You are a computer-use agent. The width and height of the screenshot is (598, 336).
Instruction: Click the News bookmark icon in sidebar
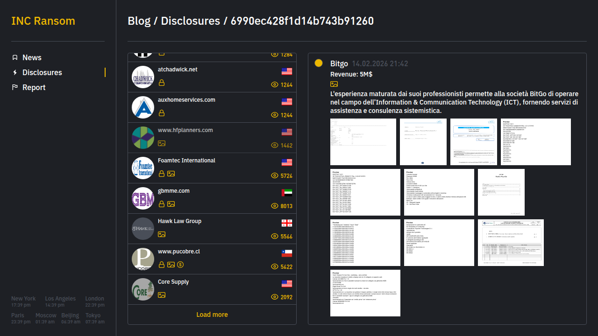tap(15, 57)
